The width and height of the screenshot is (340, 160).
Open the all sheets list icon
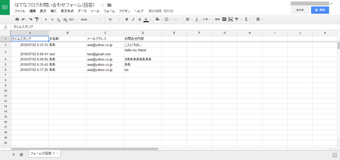coord(21,155)
